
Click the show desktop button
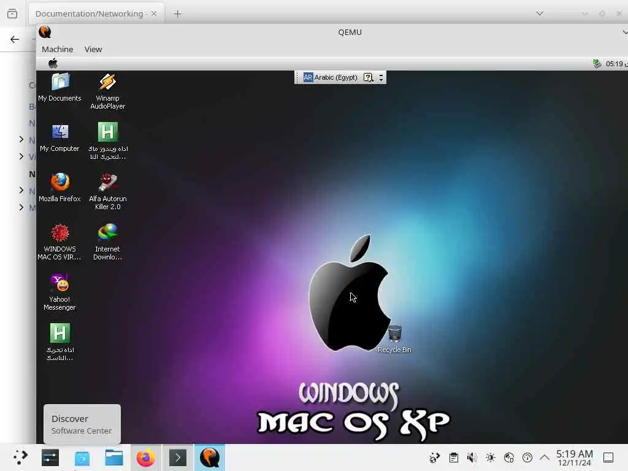(x=608, y=458)
